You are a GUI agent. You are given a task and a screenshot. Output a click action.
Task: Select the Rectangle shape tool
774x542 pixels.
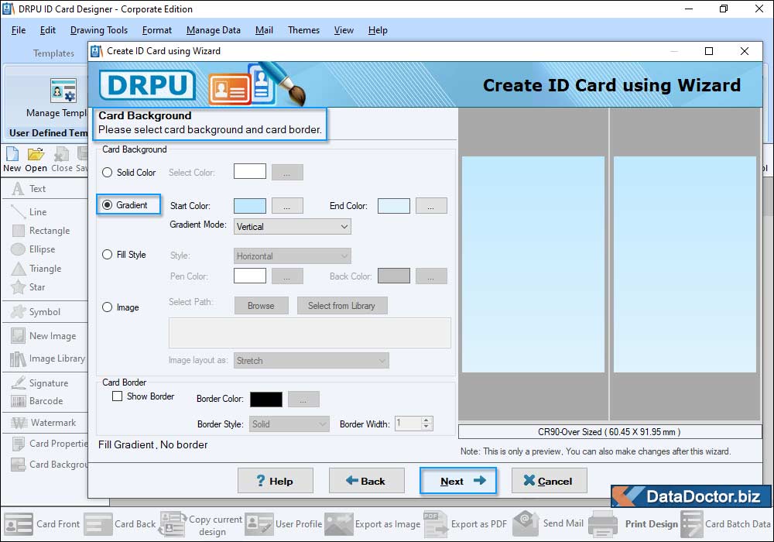click(x=41, y=231)
